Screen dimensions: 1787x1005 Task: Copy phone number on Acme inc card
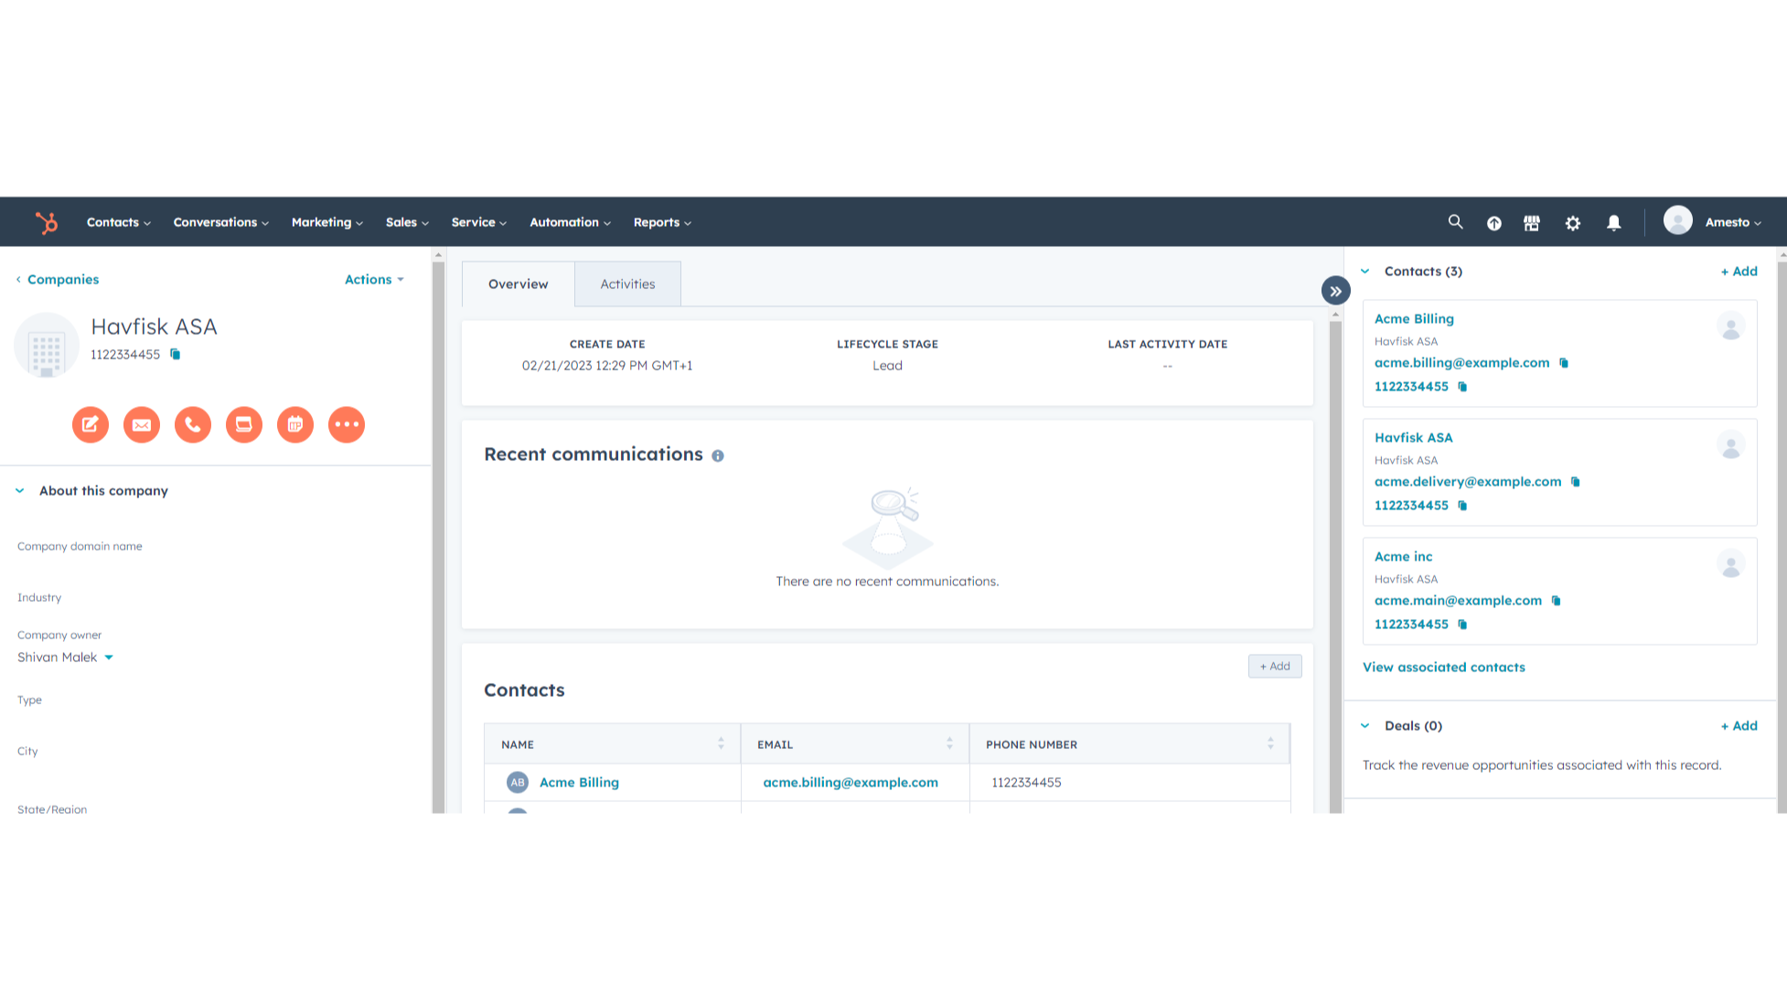[1462, 625]
